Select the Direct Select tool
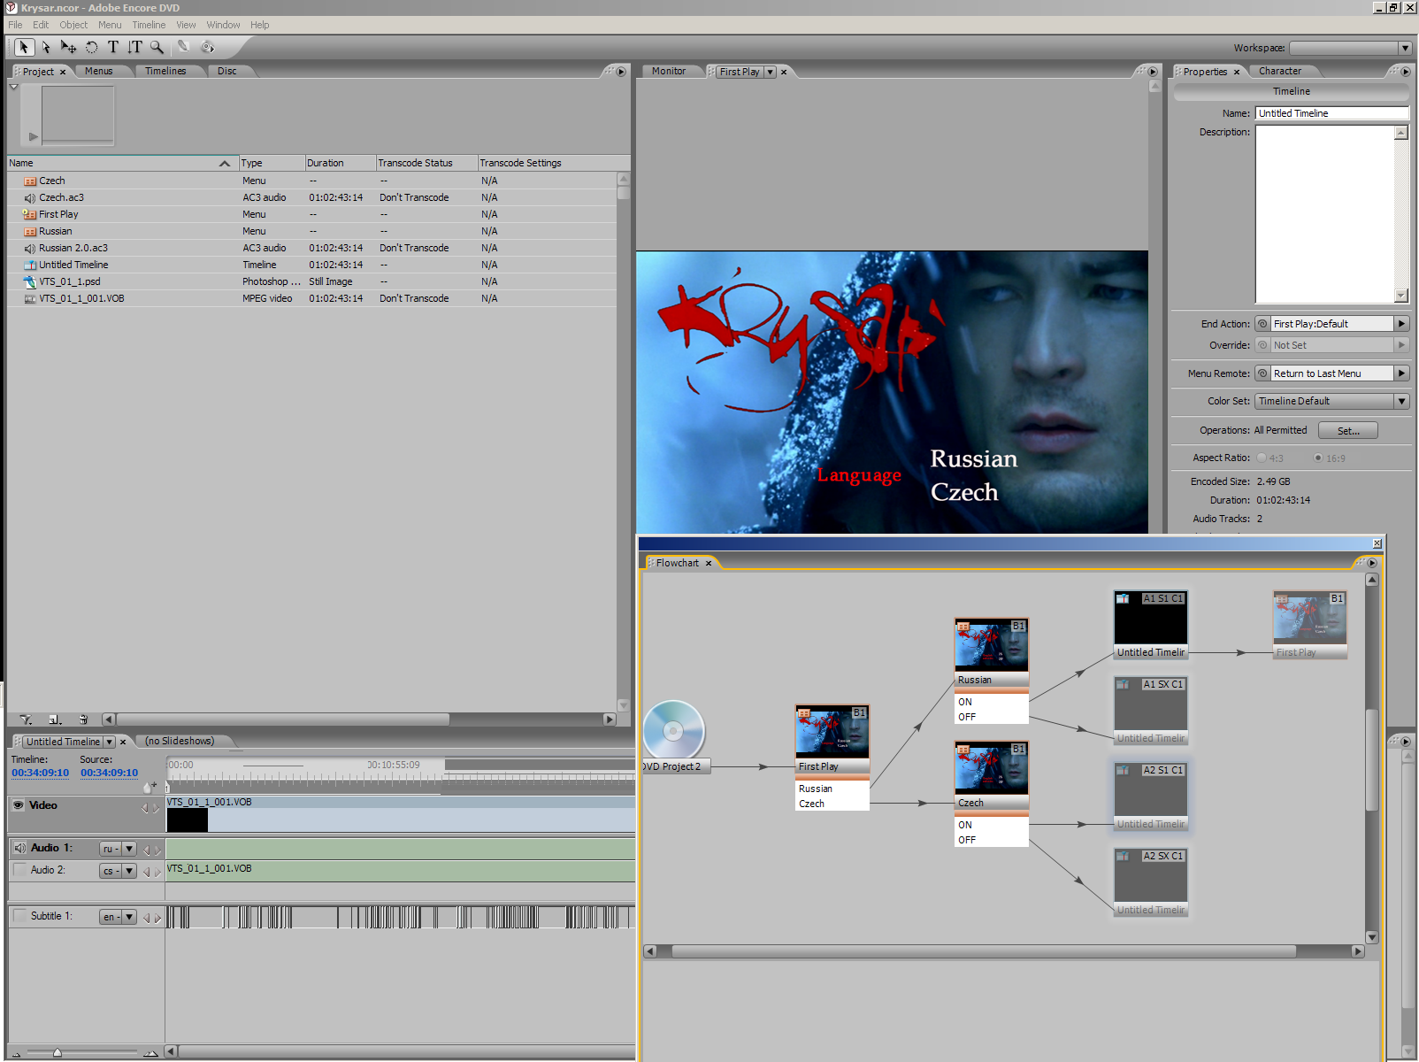Viewport: 1419px width, 1062px height. [46, 47]
